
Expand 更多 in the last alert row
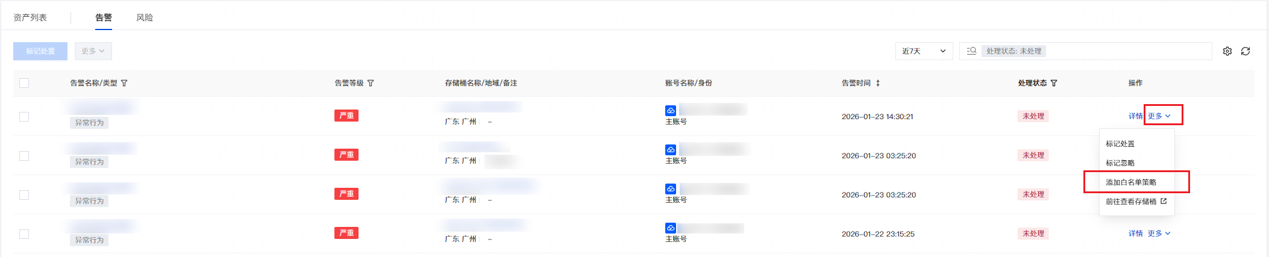point(1158,234)
